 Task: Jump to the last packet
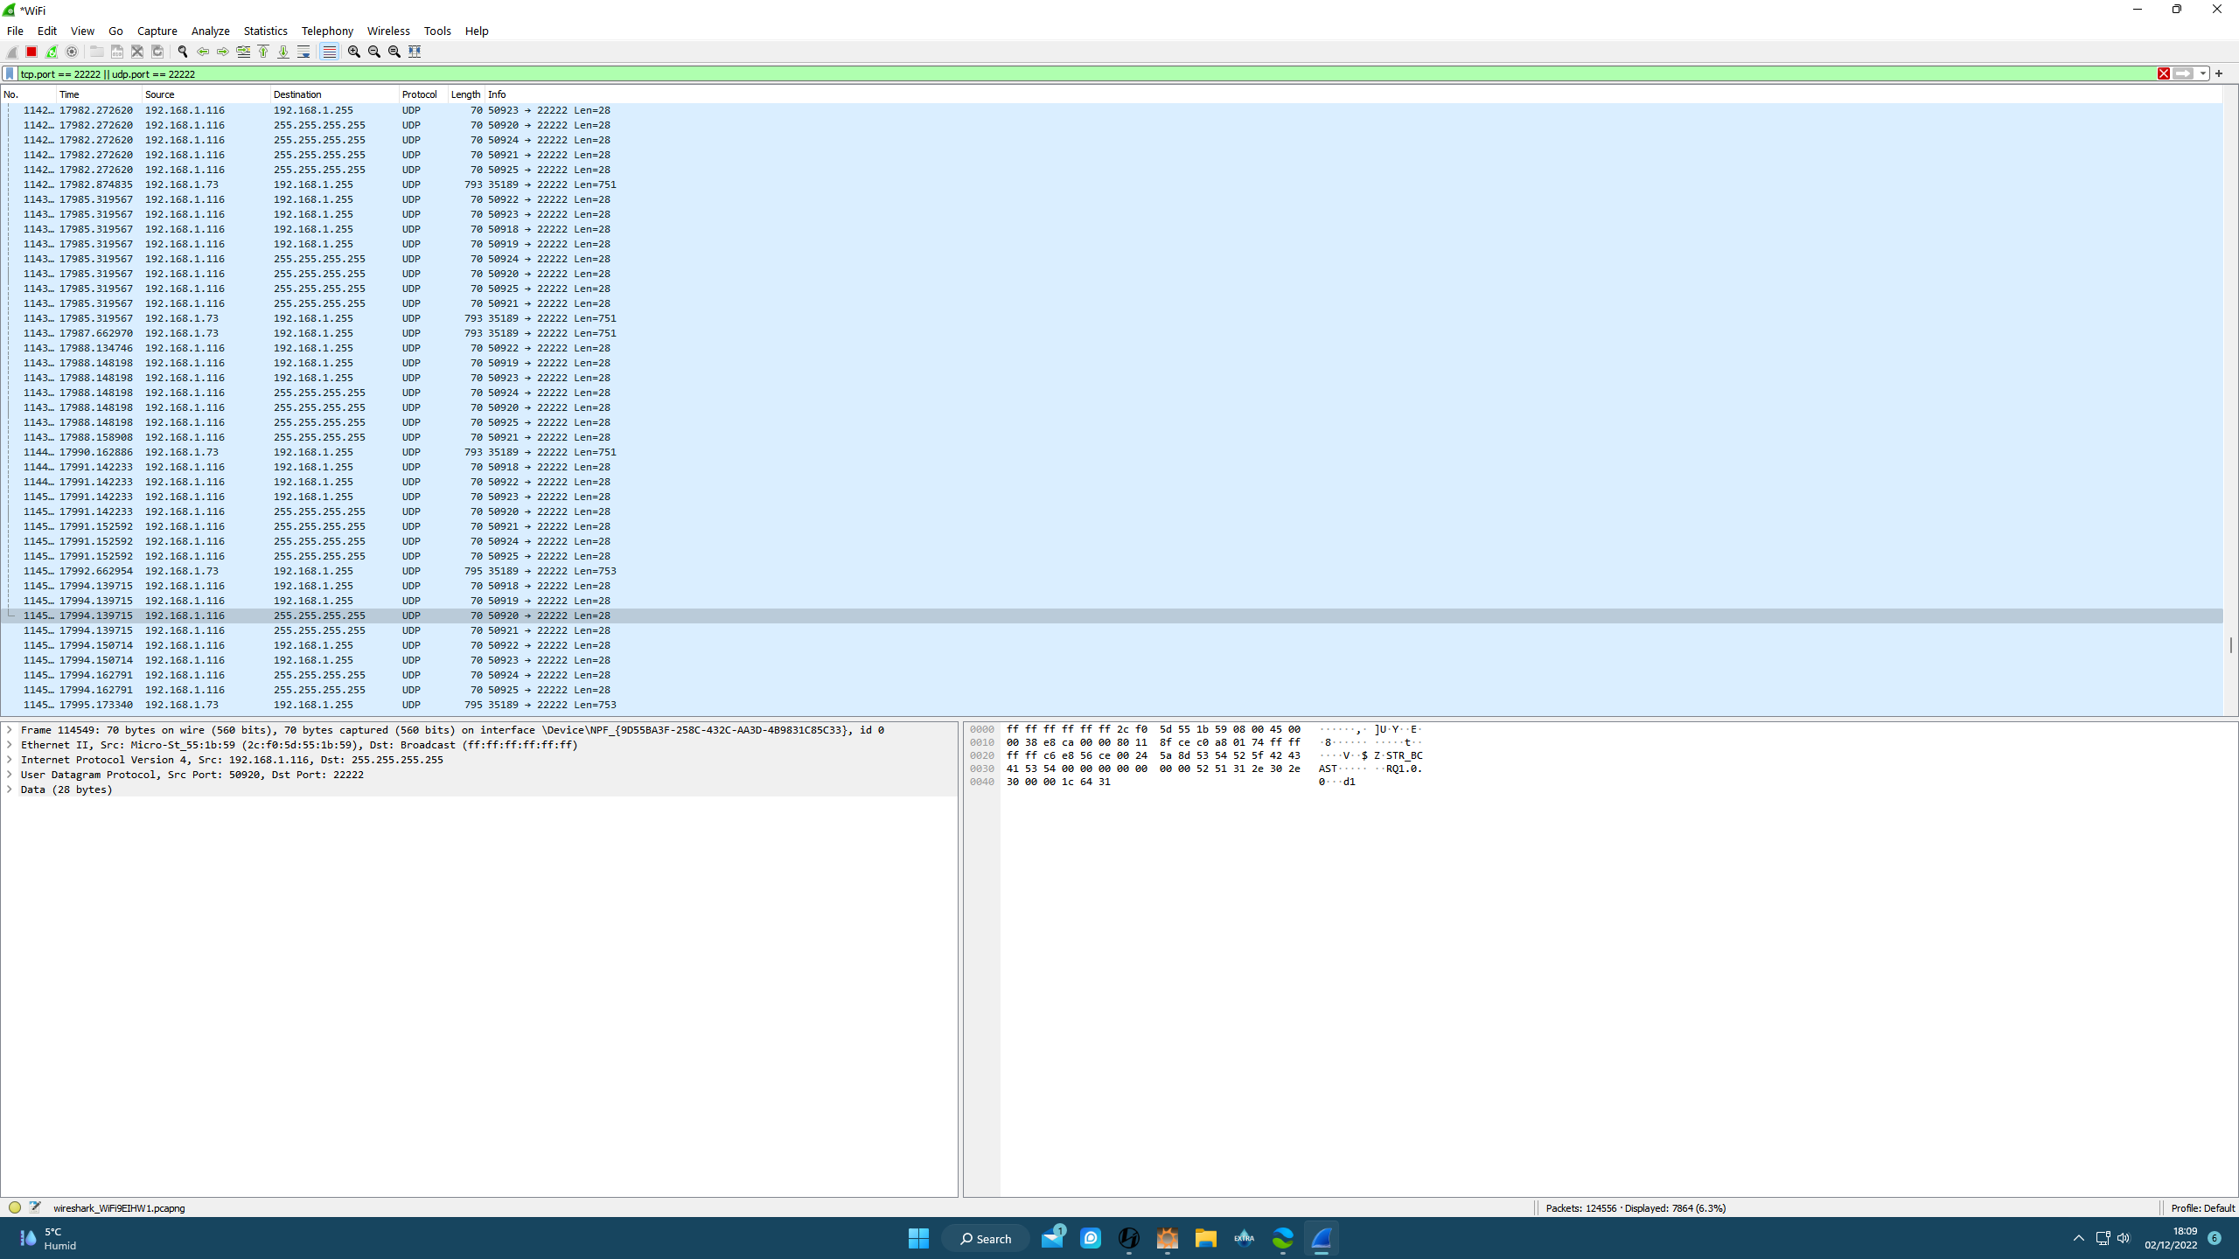(x=283, y=52)
